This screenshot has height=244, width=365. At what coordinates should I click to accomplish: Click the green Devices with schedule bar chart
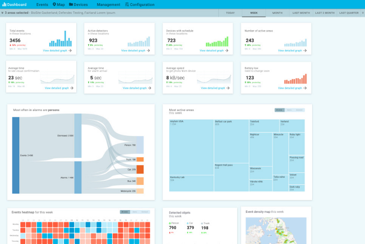point(217,42)
